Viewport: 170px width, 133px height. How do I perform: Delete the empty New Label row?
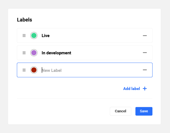[145, 70]
